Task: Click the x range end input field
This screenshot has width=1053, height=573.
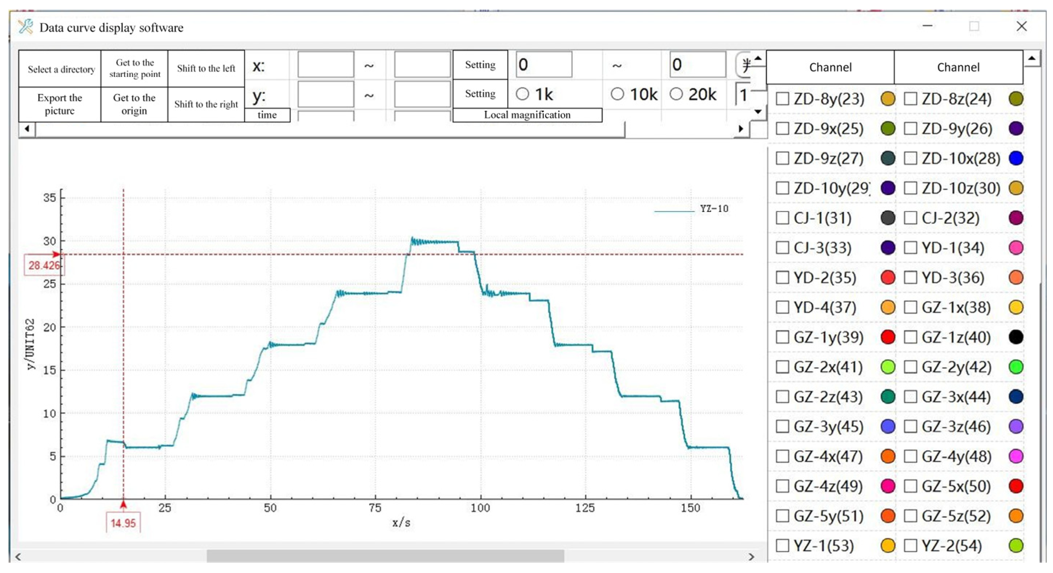Action: coord(422,64)
